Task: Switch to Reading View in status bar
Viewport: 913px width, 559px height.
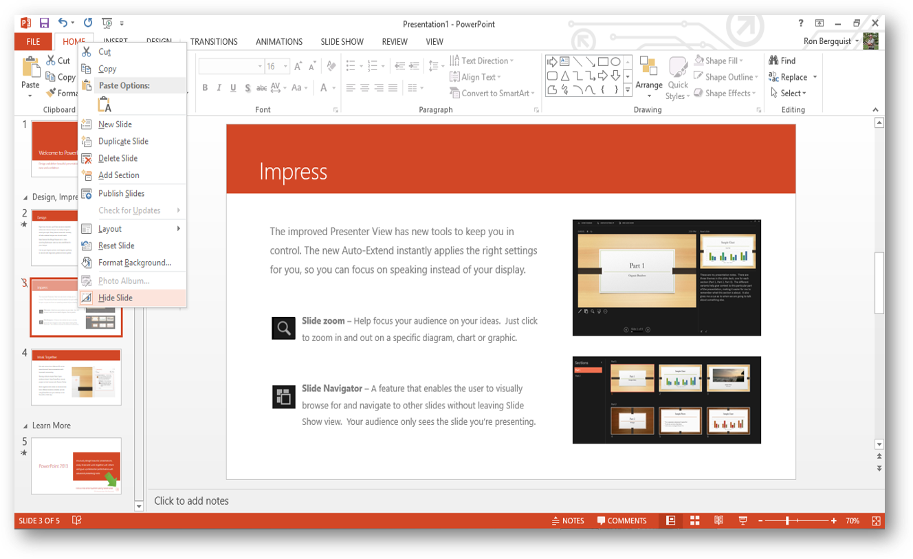Action: coord(718,520)
